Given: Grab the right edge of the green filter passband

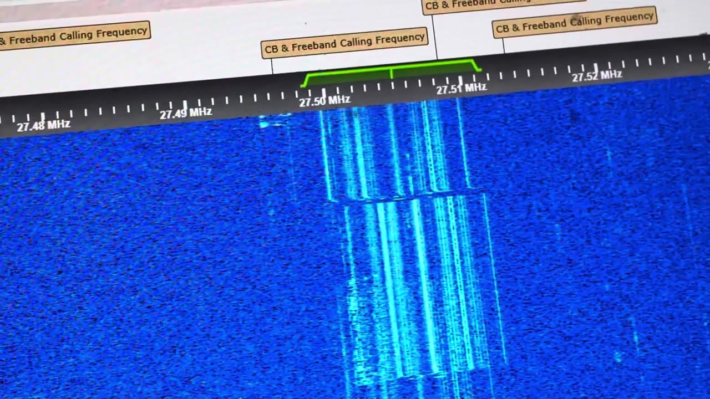Looking at the screenshot, I should 476,65.
